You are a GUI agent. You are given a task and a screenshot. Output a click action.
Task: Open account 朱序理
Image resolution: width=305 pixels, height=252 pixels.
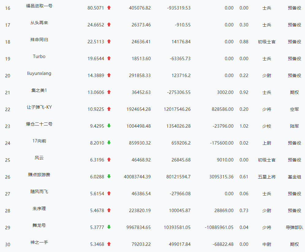click(x=39, y=209)
